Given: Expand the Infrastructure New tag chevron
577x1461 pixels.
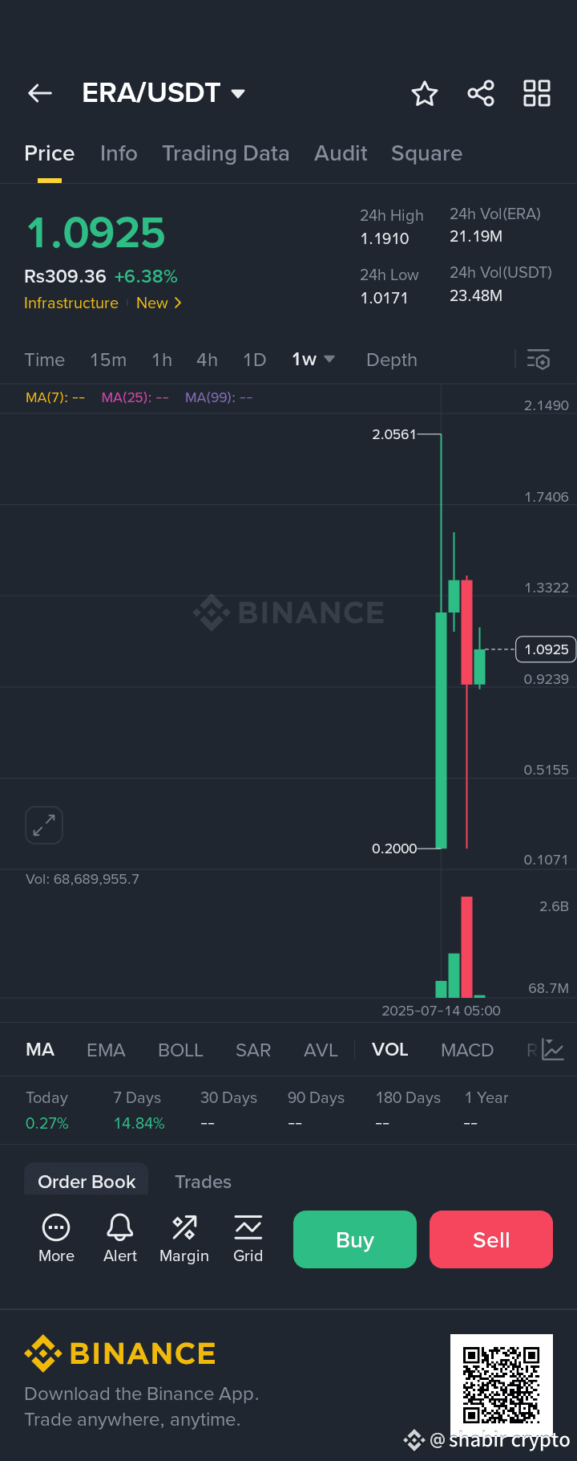Looking at the screenshot, I should (178, 303).
